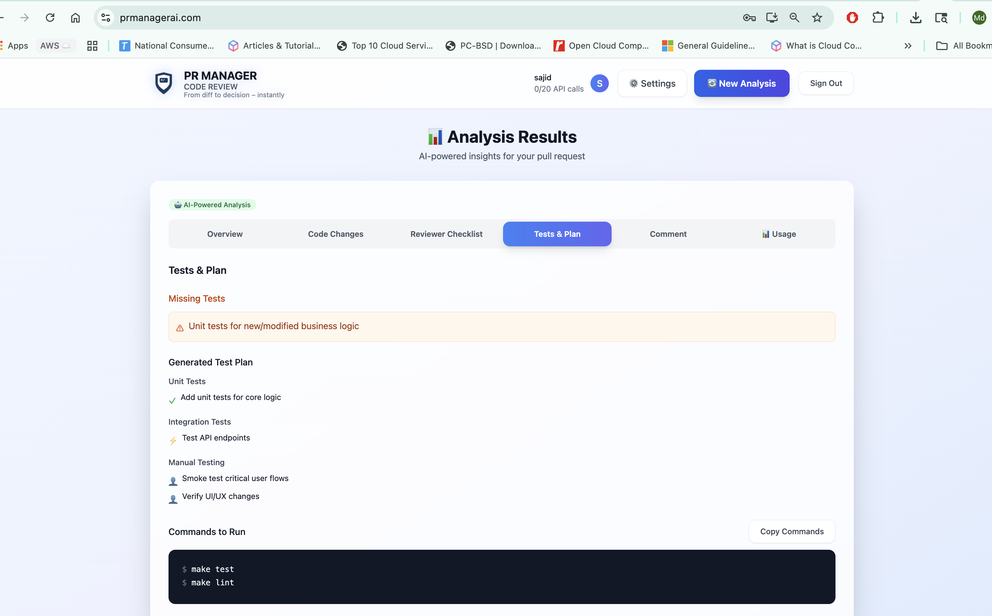This screenshot has height=616, width=992.
Task: Expand hidden bookmarks chevron
Action: tap(908, 45)
